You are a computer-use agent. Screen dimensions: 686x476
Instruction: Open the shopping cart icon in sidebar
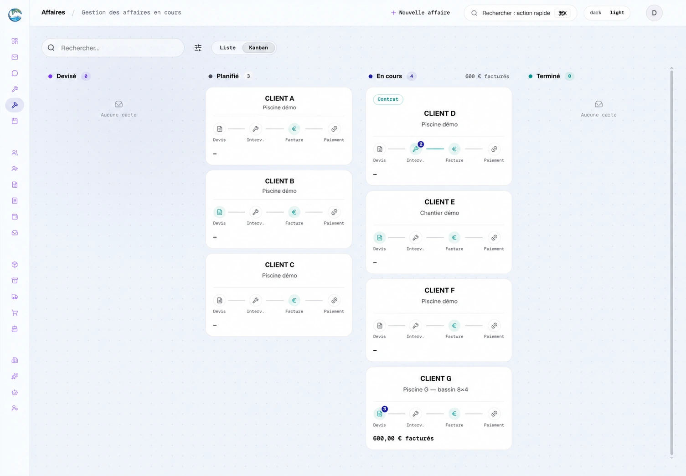click(15, 312)
